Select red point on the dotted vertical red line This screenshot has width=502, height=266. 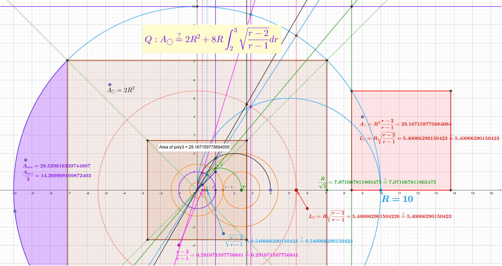tap(296, 35)
